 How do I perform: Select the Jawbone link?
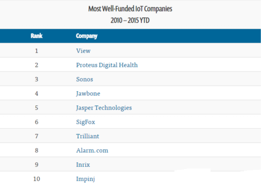(x=87, y=94)
